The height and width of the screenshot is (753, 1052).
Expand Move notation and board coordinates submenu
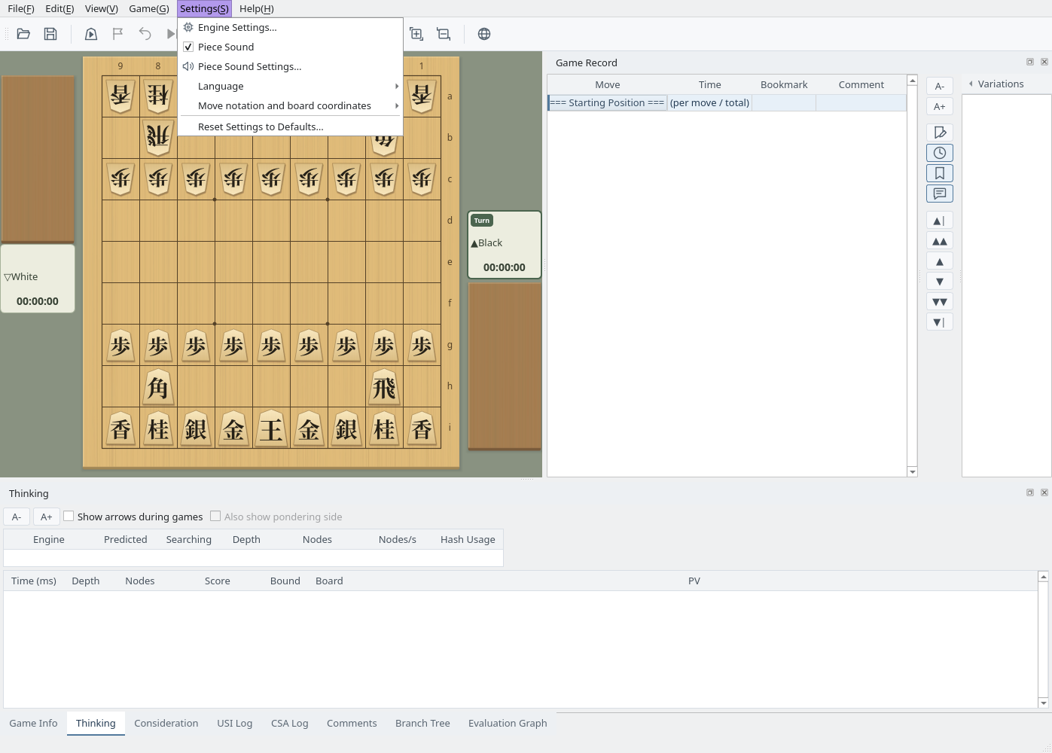click(x=290, y=105)
